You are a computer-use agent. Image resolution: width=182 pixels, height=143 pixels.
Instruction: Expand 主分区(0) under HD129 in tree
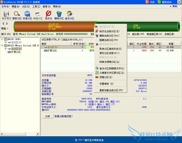coord(6,49)
